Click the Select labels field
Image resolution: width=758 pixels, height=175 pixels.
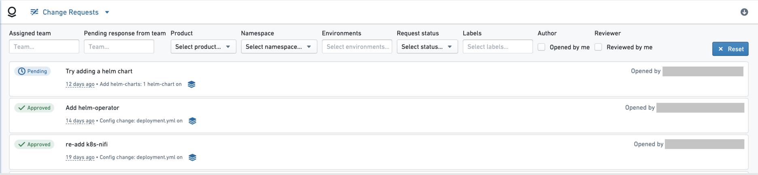click(498, 46)
